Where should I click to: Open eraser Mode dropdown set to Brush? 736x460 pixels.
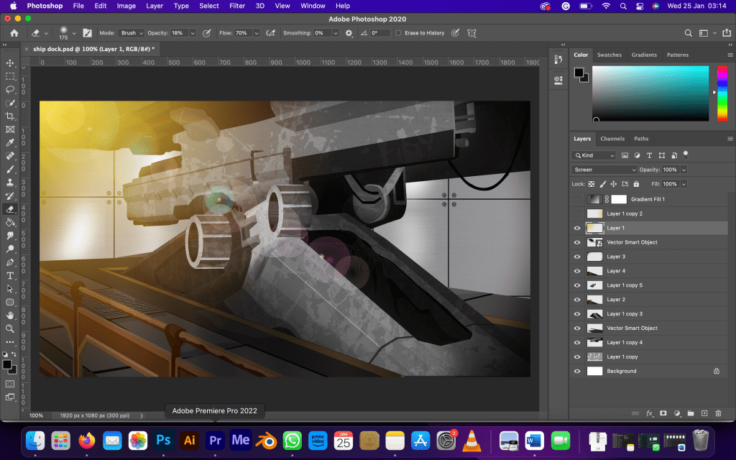[132, 33]
